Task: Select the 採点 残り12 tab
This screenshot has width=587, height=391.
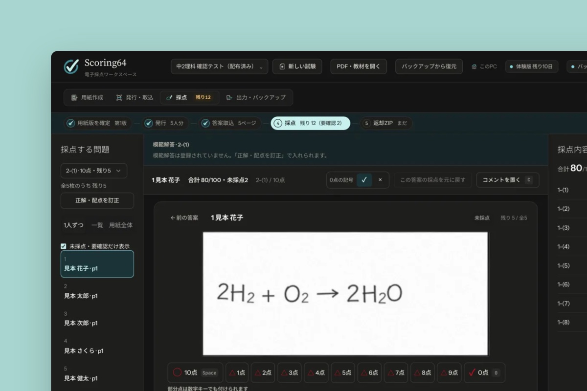Action: point(189,97)
